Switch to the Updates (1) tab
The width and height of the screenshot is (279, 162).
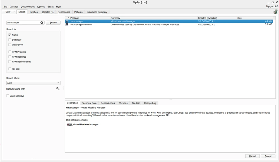pos(48,12)
